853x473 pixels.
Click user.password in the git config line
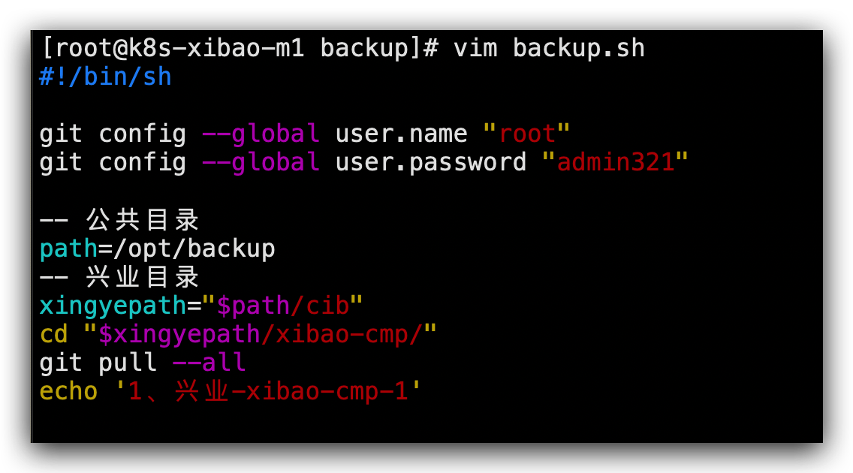click(430, 162)
